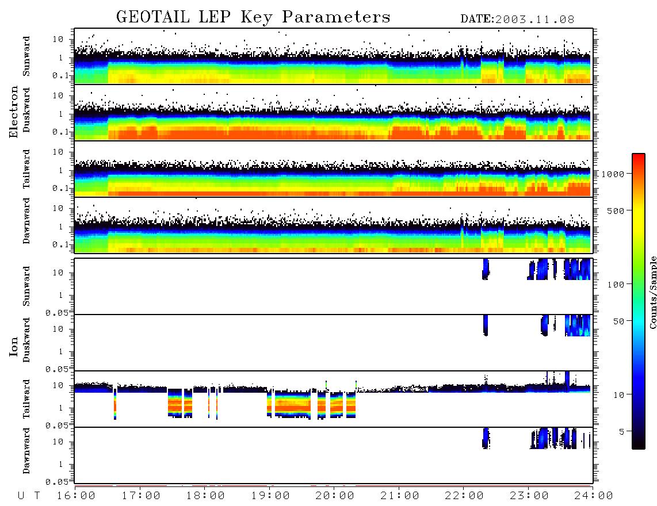Click the 17:00 time axis label
This screenshot has width=657, height=506.
tap(141, 496)
